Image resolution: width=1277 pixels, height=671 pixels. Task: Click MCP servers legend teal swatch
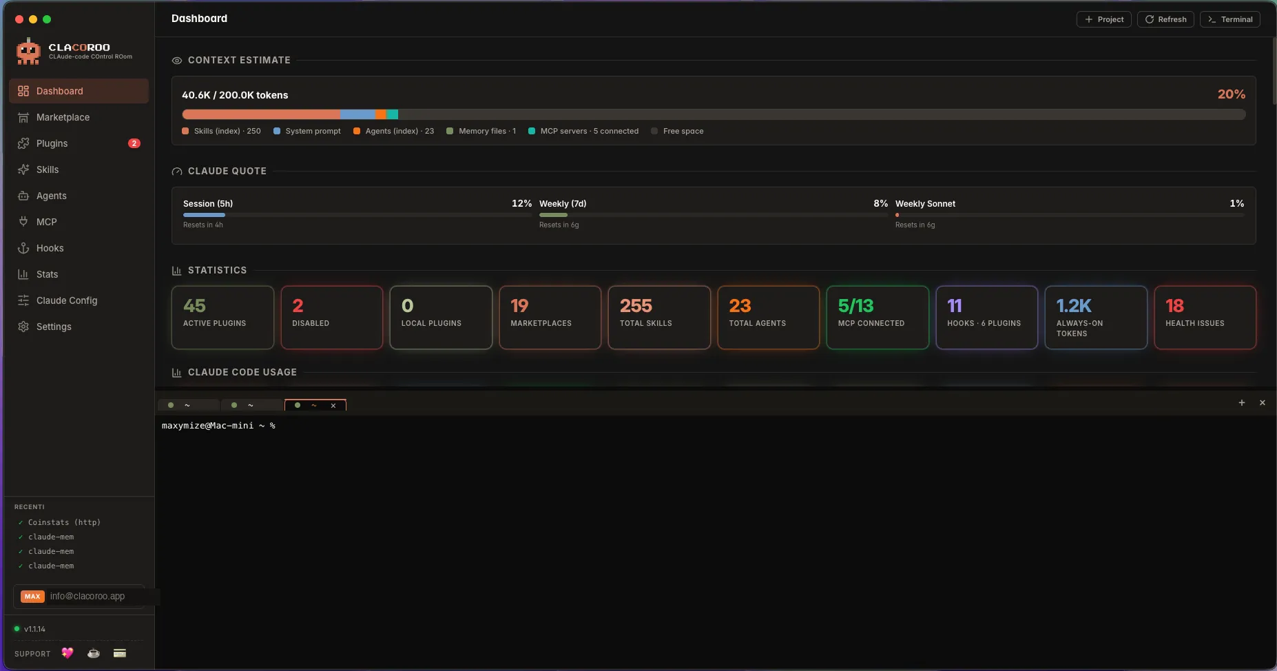pyautogui.click(x=532, y=131)
